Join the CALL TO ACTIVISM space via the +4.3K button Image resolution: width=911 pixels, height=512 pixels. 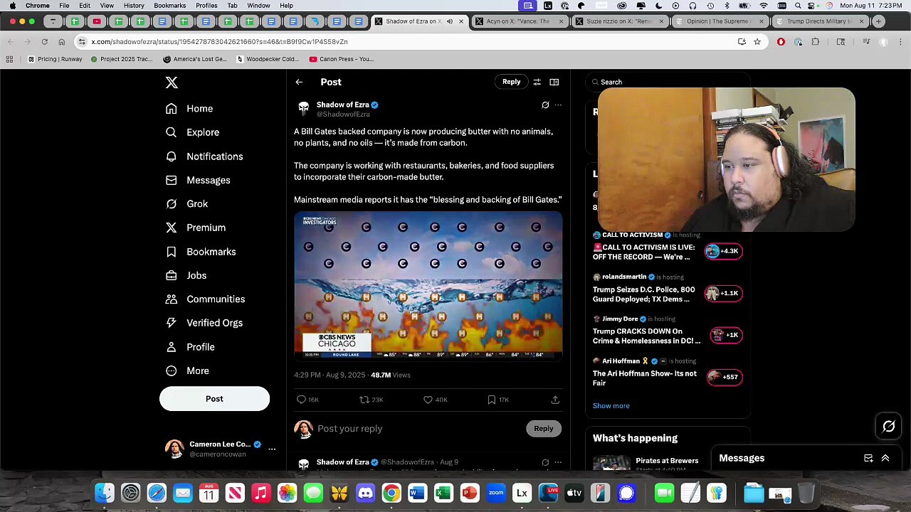[x=723, y=251]
